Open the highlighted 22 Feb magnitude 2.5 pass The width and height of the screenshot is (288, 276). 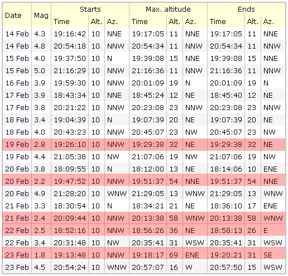tap(17, 231)
